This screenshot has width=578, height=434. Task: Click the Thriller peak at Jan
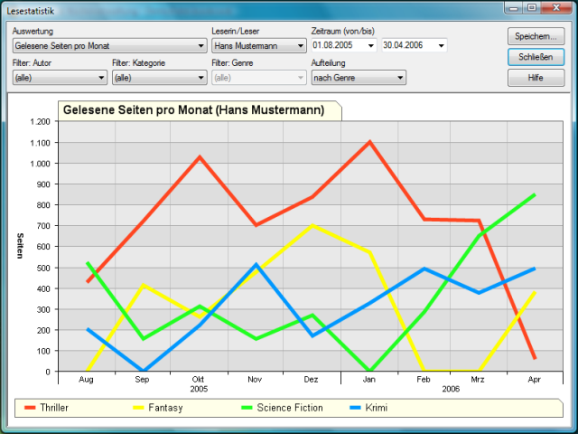click(369, 142)
